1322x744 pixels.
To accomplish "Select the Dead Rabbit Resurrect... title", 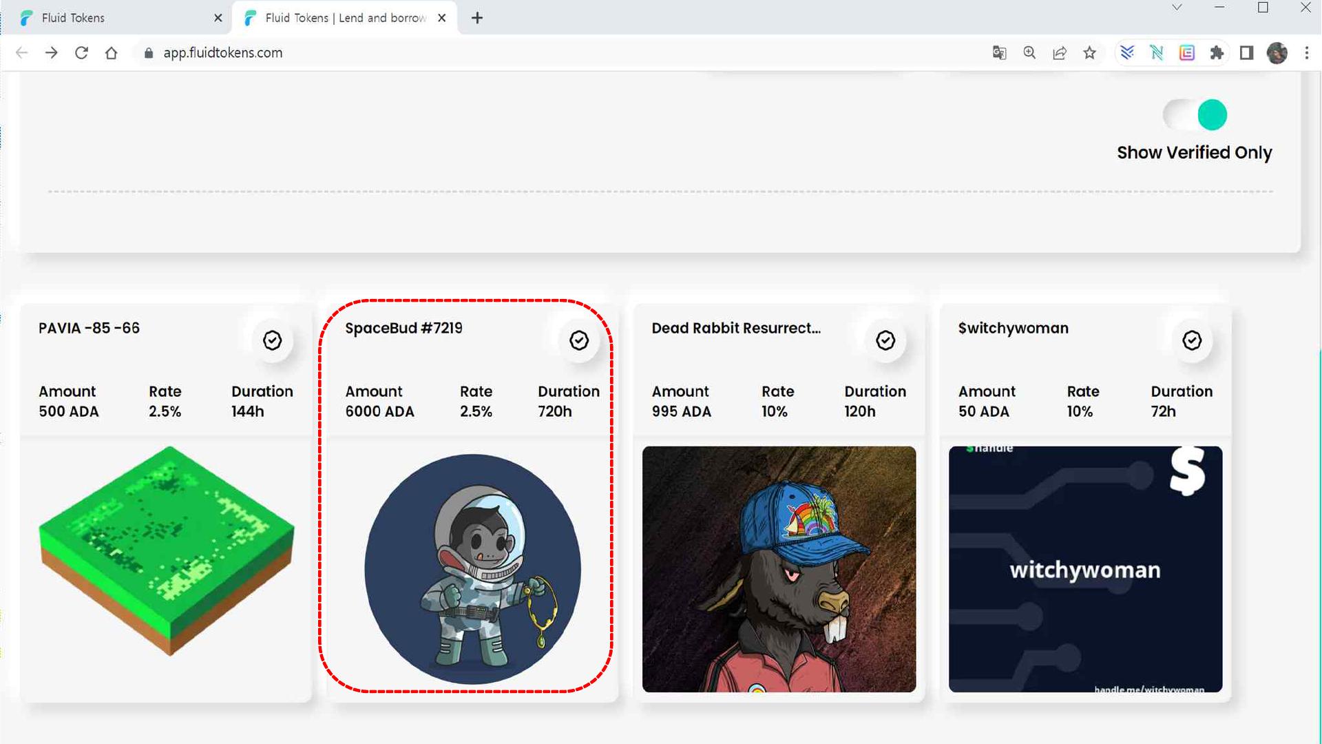I will click(736, 328).
